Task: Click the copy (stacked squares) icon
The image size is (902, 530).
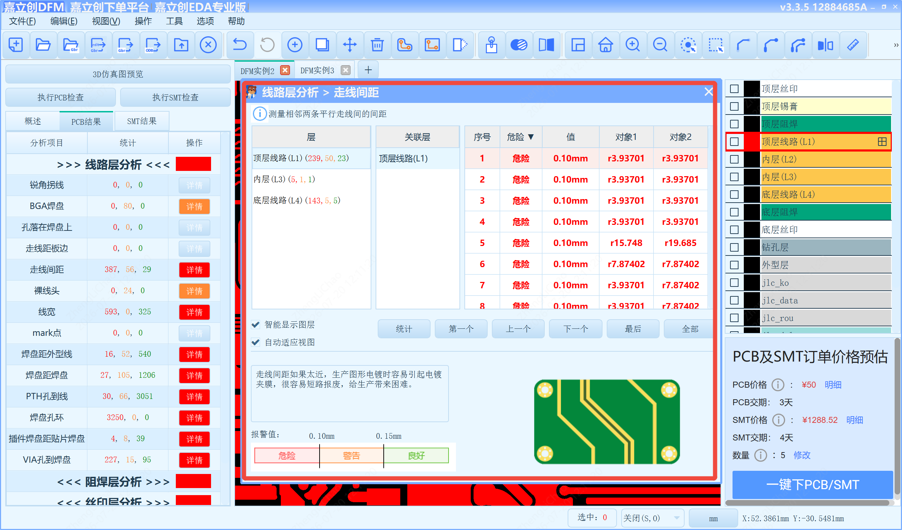Action: [x=322, y=45]
